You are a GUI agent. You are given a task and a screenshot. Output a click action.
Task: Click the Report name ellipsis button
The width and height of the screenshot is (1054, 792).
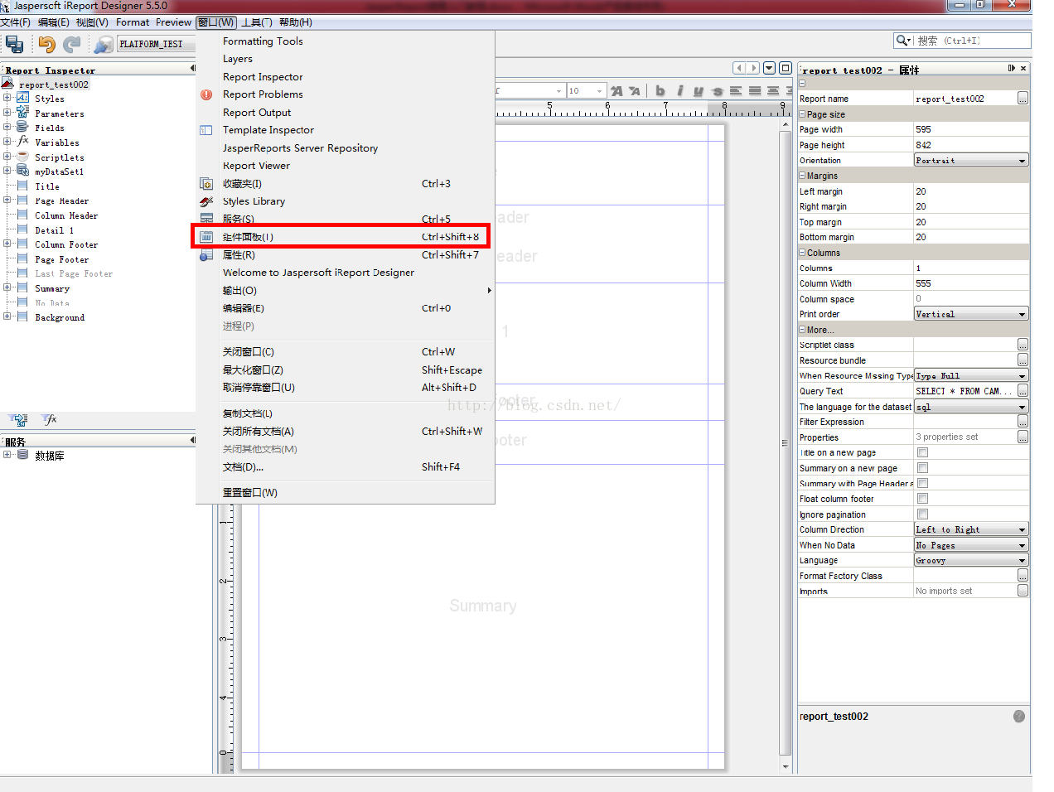tap(1023, 99)
